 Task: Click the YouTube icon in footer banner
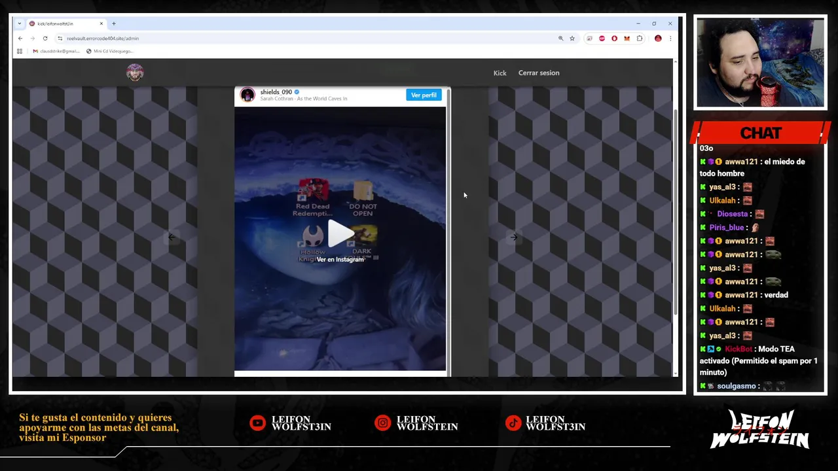click(257, 423)
